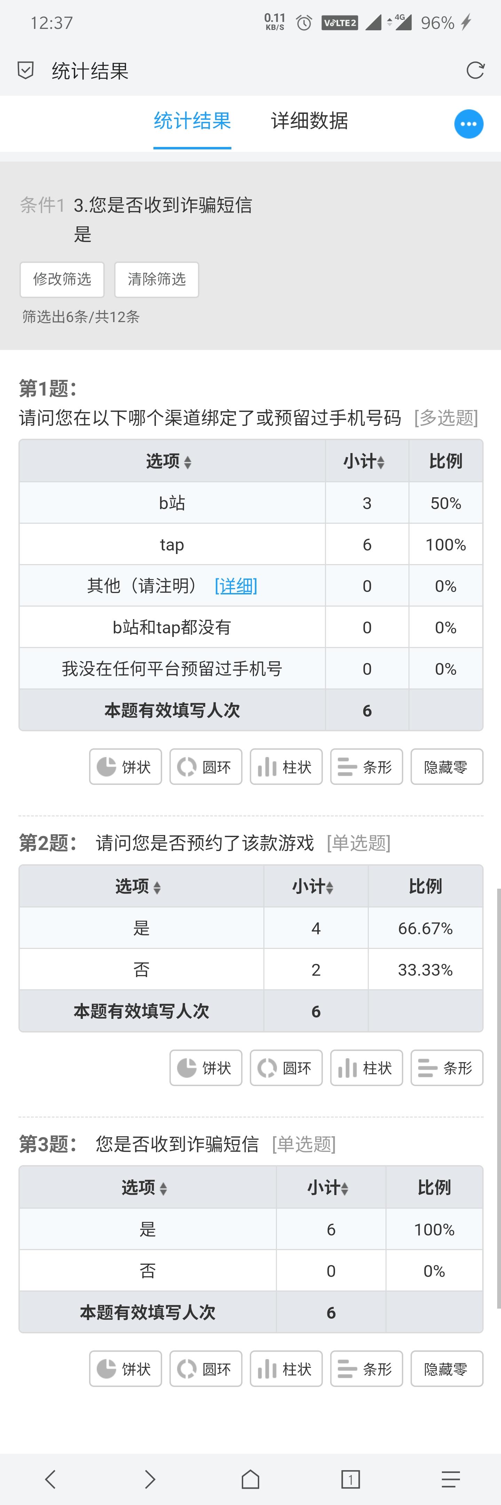501x1505 pixels.
Task: Tap the refresh icon in header
Action: click(475, 71)
